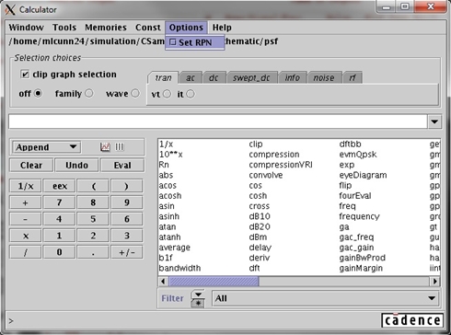This screenshot has width=451, height=335.
Task: Switch to the ac tab
Action: [191, 78]
